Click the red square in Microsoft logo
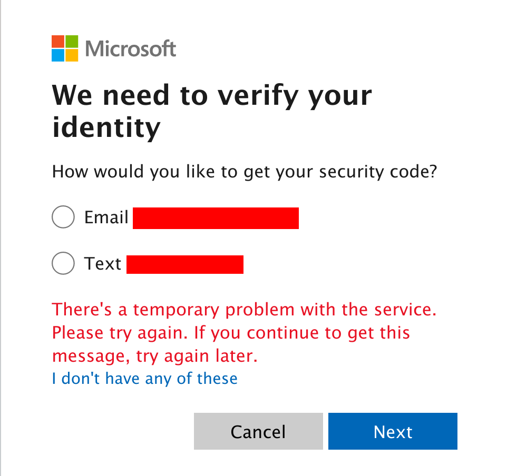 [x=58, y=42]
